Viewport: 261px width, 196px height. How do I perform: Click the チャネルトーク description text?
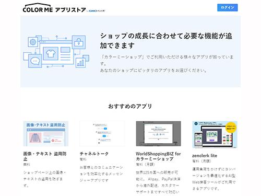click(x=101, y=174)
